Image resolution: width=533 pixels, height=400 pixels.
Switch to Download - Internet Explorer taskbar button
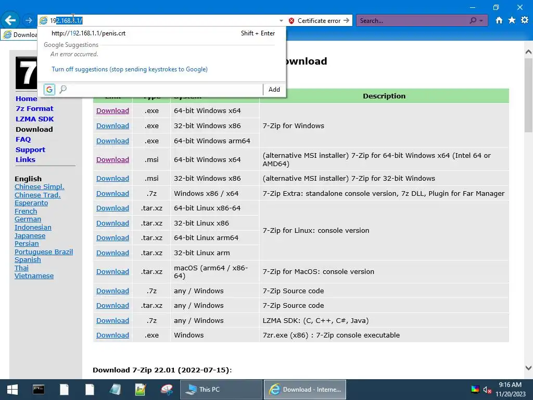pos(305,390)
